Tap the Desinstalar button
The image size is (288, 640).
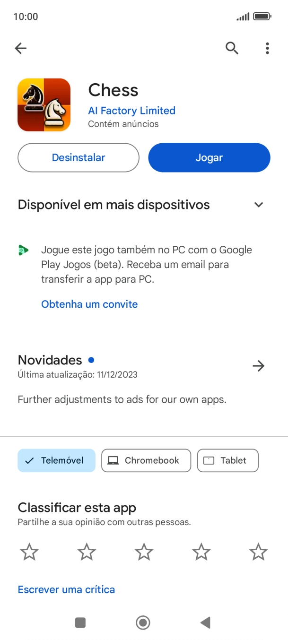(x=78, y=157)
